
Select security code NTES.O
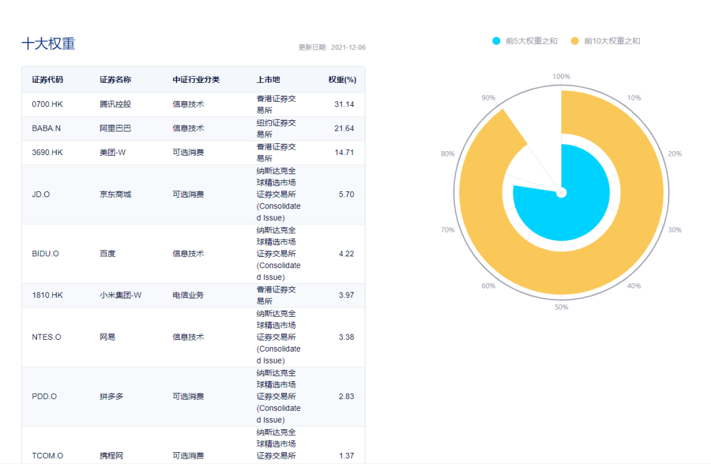point(46,337)
